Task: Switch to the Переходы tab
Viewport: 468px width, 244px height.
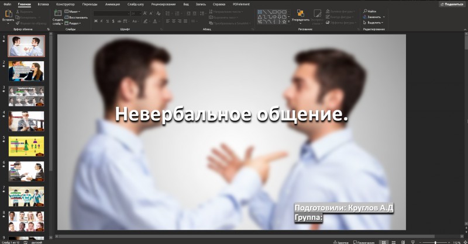Action: [x=90, y=4]
